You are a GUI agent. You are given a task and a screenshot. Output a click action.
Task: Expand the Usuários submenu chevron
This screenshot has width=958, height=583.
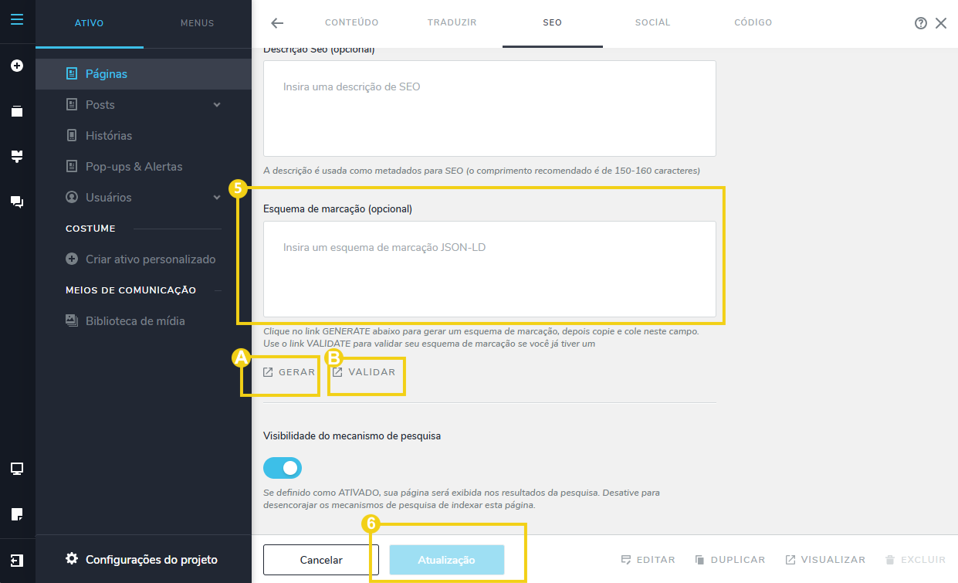(x=217, y=198)
